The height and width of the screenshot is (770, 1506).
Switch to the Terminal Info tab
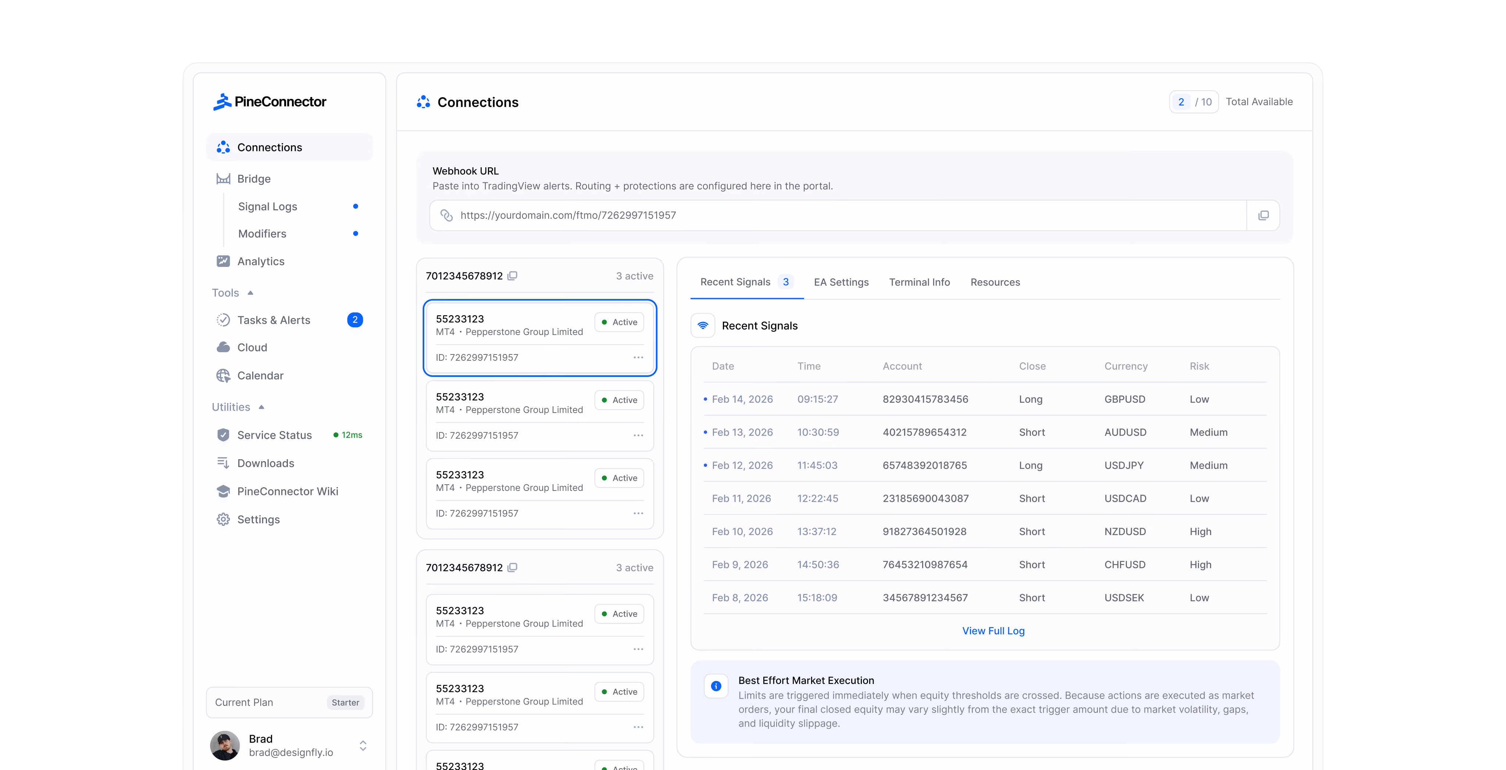pos(919,282)
